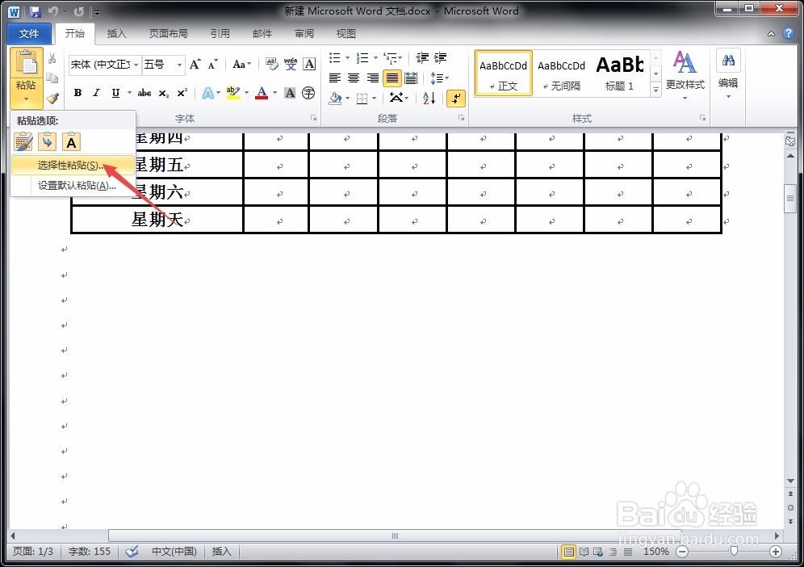This screenshot has height=567, width=804.
Task: Click the 更改样式 Change Styles button
Action: pyautogui.click(x=685, y=75)
